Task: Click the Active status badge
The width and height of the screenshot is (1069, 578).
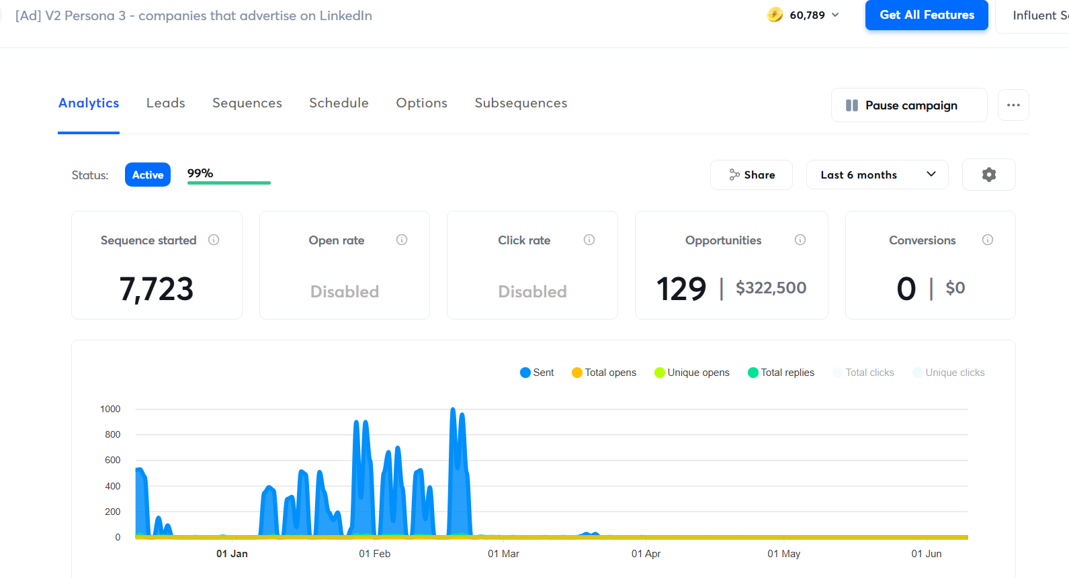Action: click(x=148, y=175)
